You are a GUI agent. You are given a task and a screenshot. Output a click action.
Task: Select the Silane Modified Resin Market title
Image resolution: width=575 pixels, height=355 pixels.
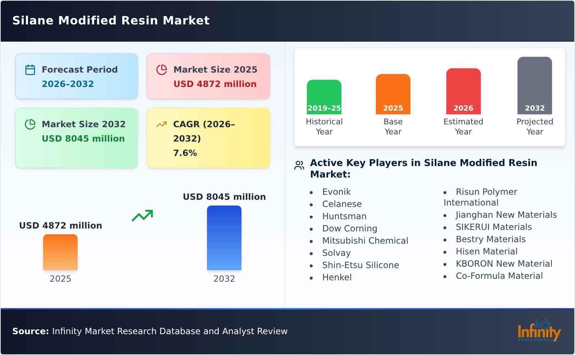coord(111,20)
